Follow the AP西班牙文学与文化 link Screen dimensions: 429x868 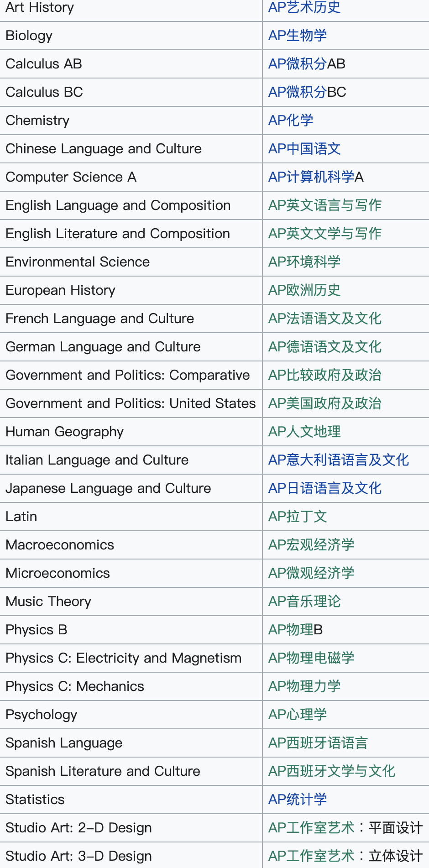click(x=332, y=771)
